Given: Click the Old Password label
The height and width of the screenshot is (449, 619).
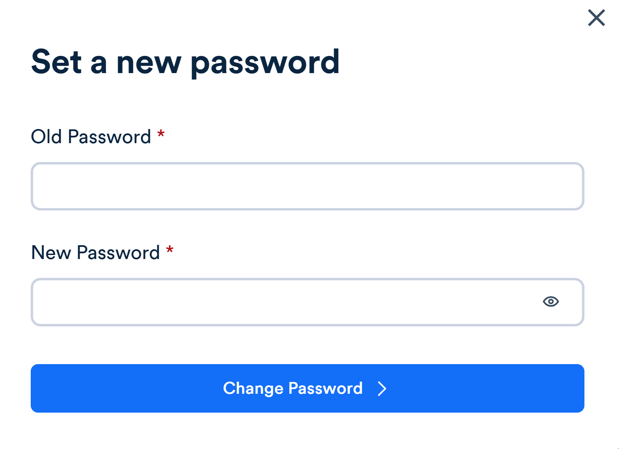Looking at the screenshot, I should click(x=91, y=136).
